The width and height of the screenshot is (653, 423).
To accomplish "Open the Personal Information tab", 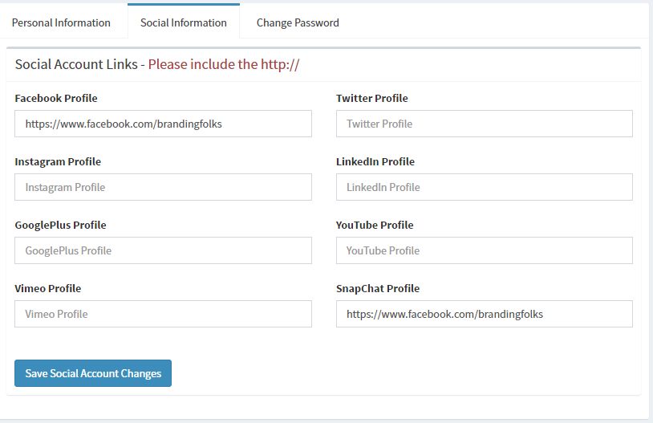I will 61,22.
